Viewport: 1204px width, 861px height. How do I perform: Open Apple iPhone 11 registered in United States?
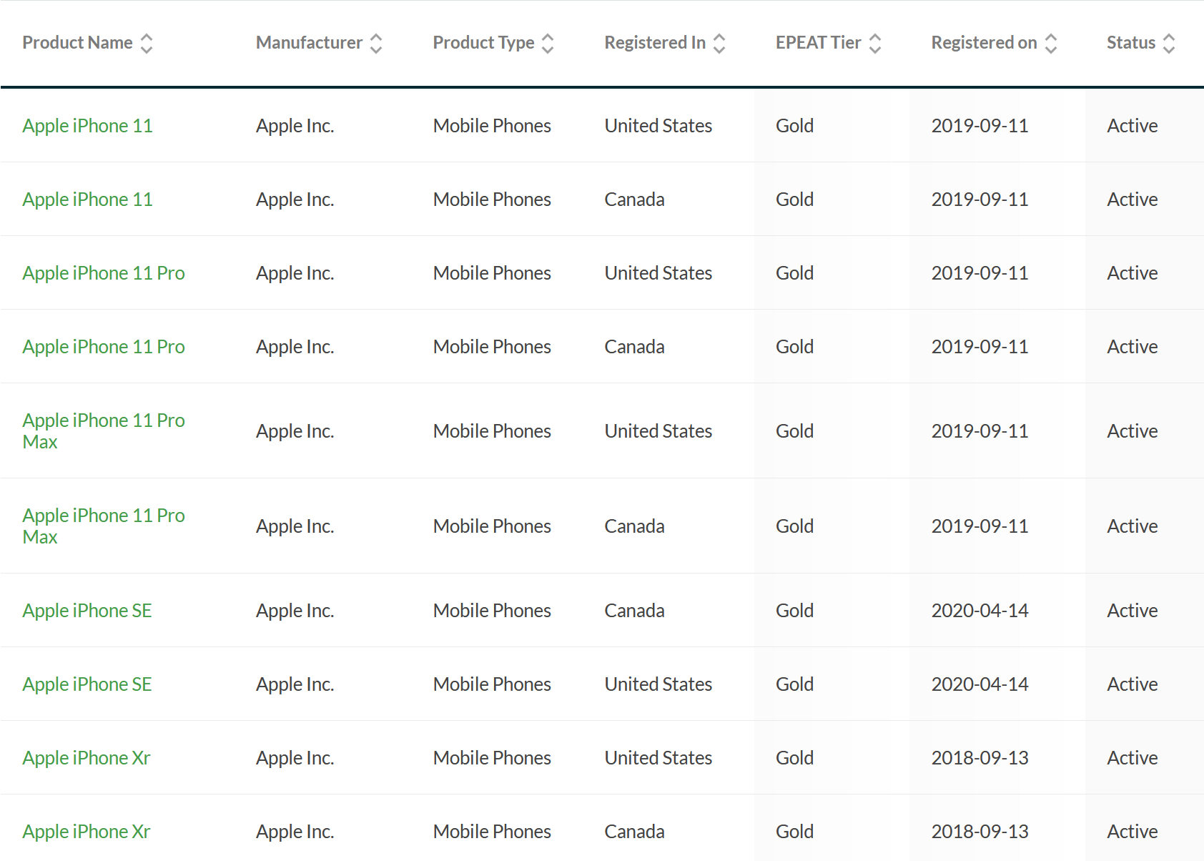(x=87, y=126)
